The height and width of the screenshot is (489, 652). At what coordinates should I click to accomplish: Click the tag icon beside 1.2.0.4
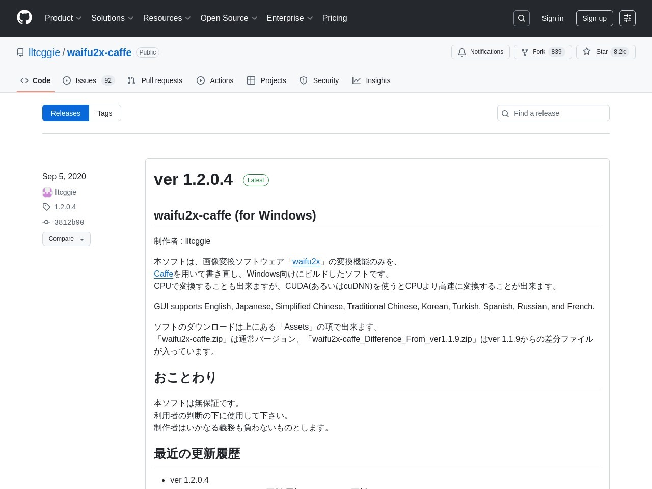[46, 207]
